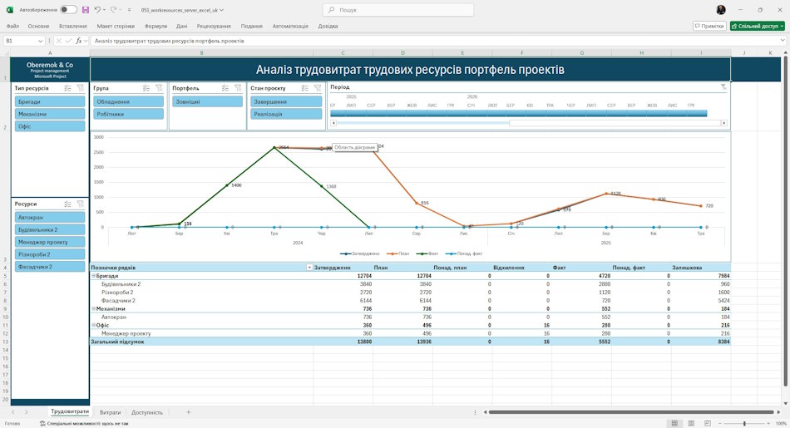The width and height of the screenshot is (790, 428).
Task: Collapse the Бригади row group
Action: point(93,276)
